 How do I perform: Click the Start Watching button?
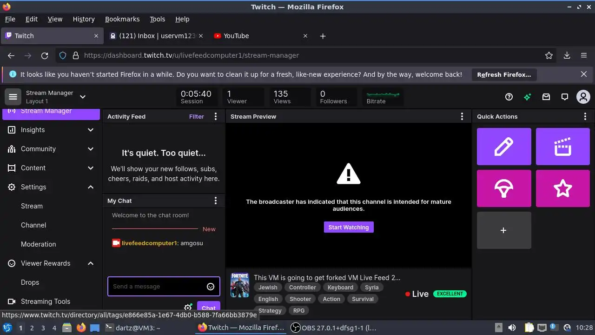point(349,227)
